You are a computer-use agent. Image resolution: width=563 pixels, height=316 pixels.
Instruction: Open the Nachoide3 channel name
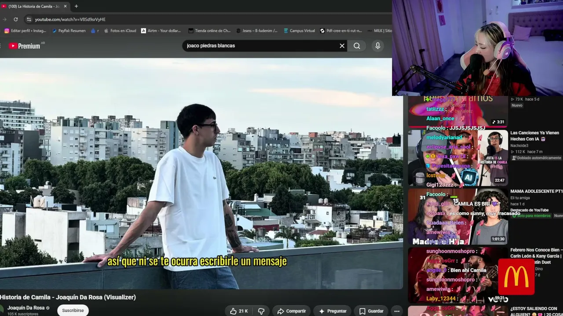coord(519,146)
